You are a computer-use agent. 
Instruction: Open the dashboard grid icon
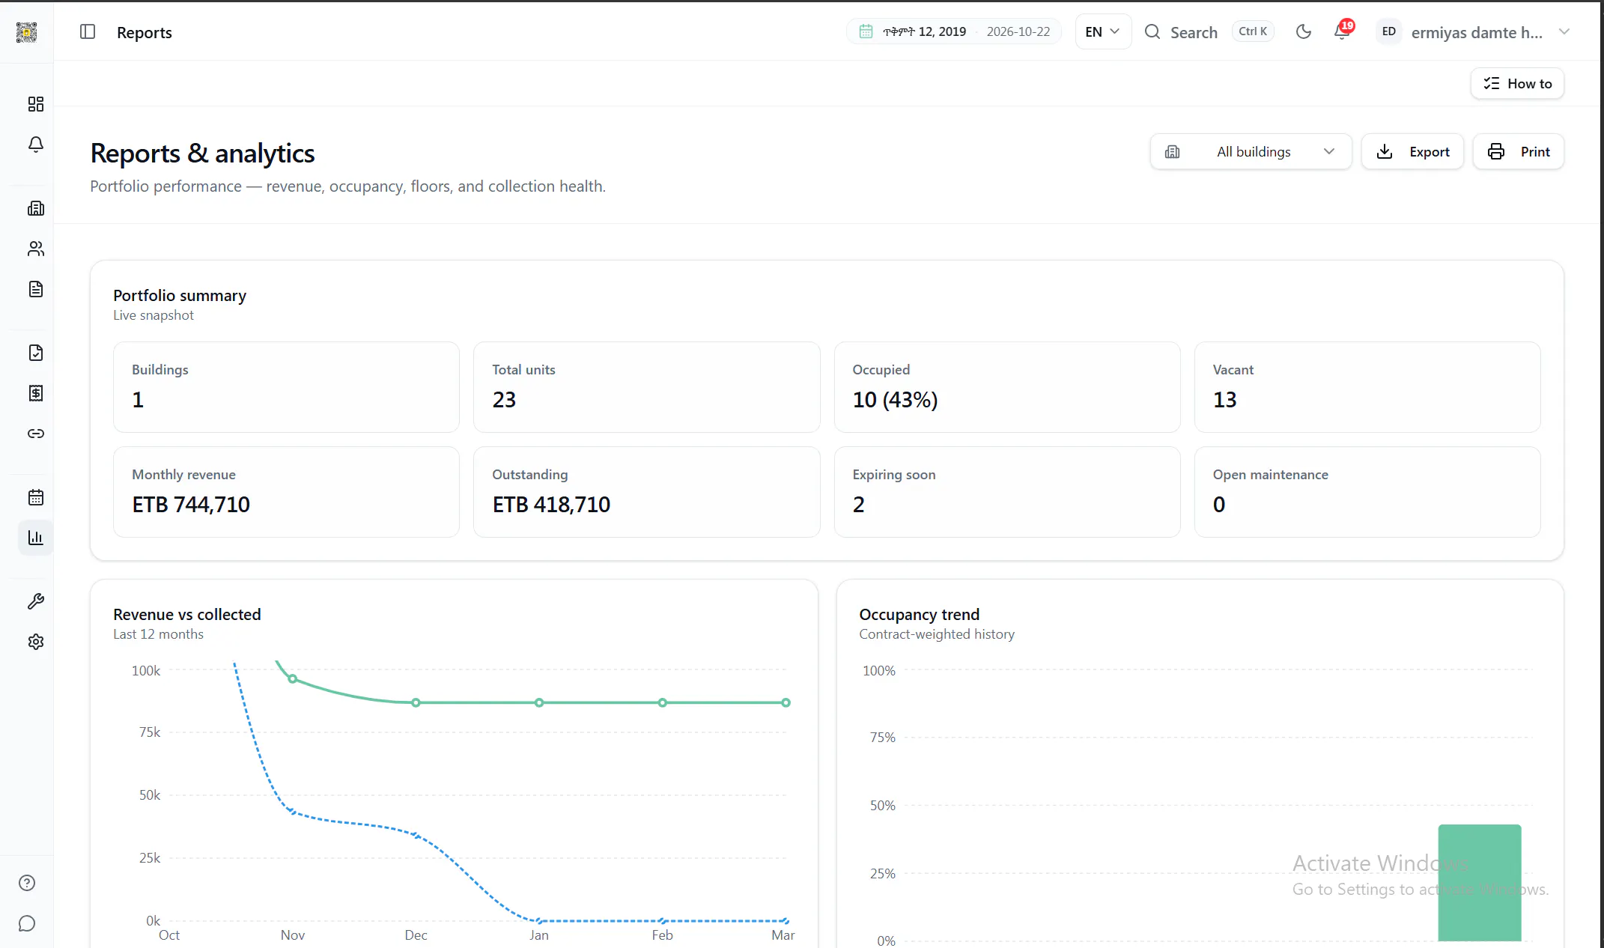coord(36,104)
